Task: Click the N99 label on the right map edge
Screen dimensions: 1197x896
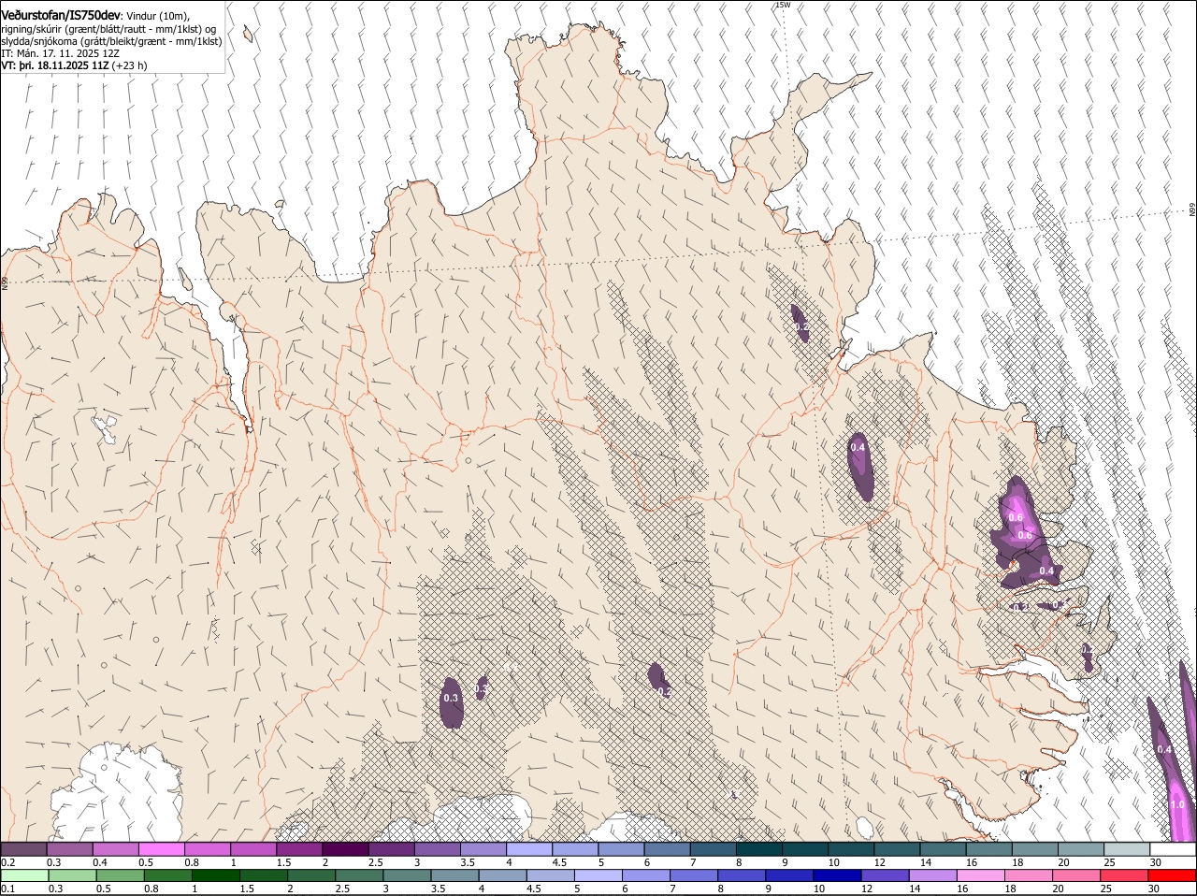Action: (x=1192, y=210)
